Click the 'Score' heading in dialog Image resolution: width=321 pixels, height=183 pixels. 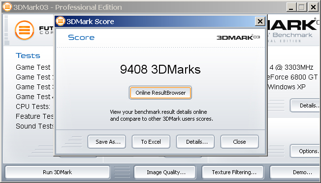(x=81, y=37)
